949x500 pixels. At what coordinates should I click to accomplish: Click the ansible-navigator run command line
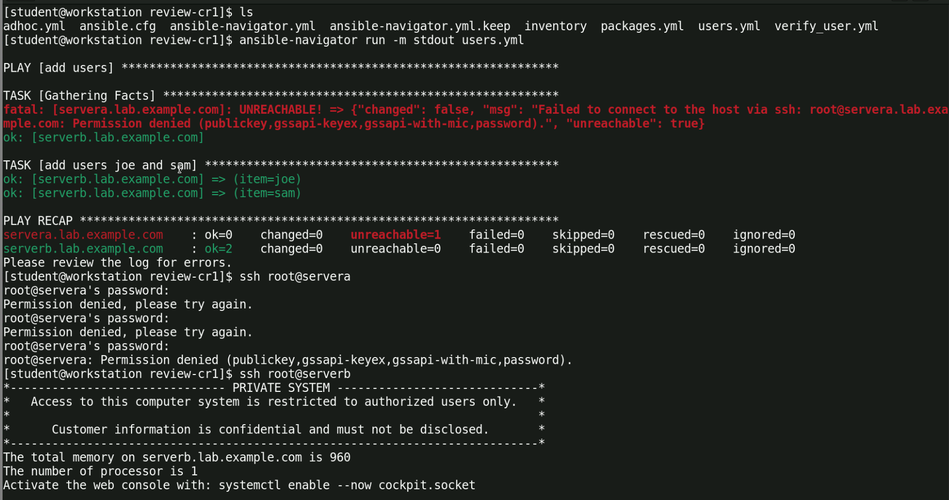pyautogui.click(x=381, y=40)
